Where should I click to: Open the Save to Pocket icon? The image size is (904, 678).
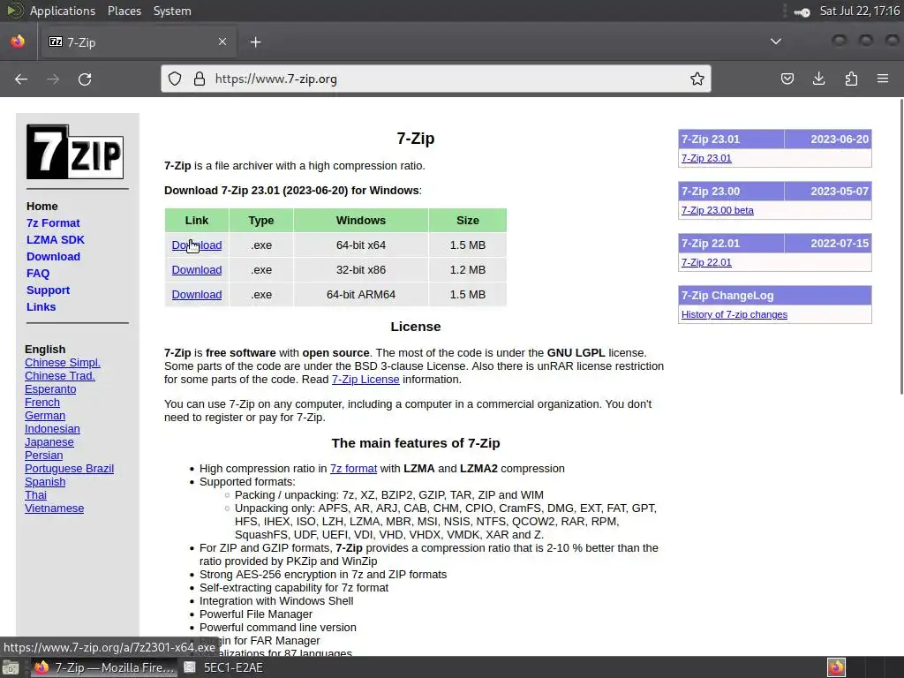787,79
